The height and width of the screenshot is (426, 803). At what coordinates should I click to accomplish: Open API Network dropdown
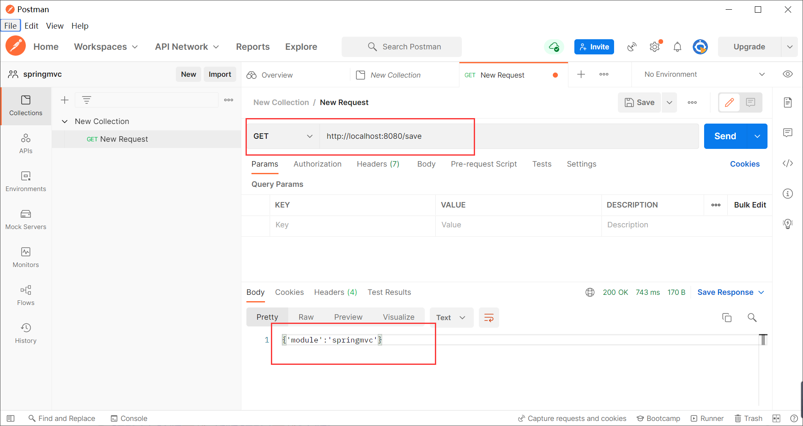pos(187,47)
